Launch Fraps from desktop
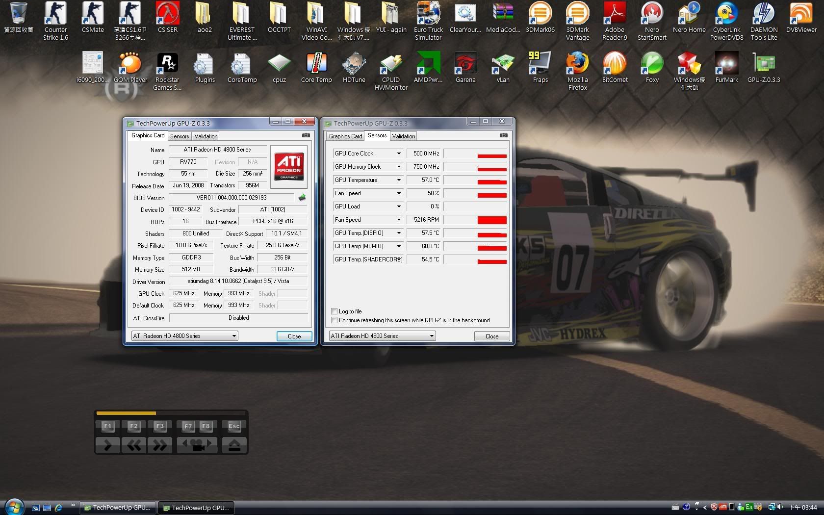 point(540,68)
